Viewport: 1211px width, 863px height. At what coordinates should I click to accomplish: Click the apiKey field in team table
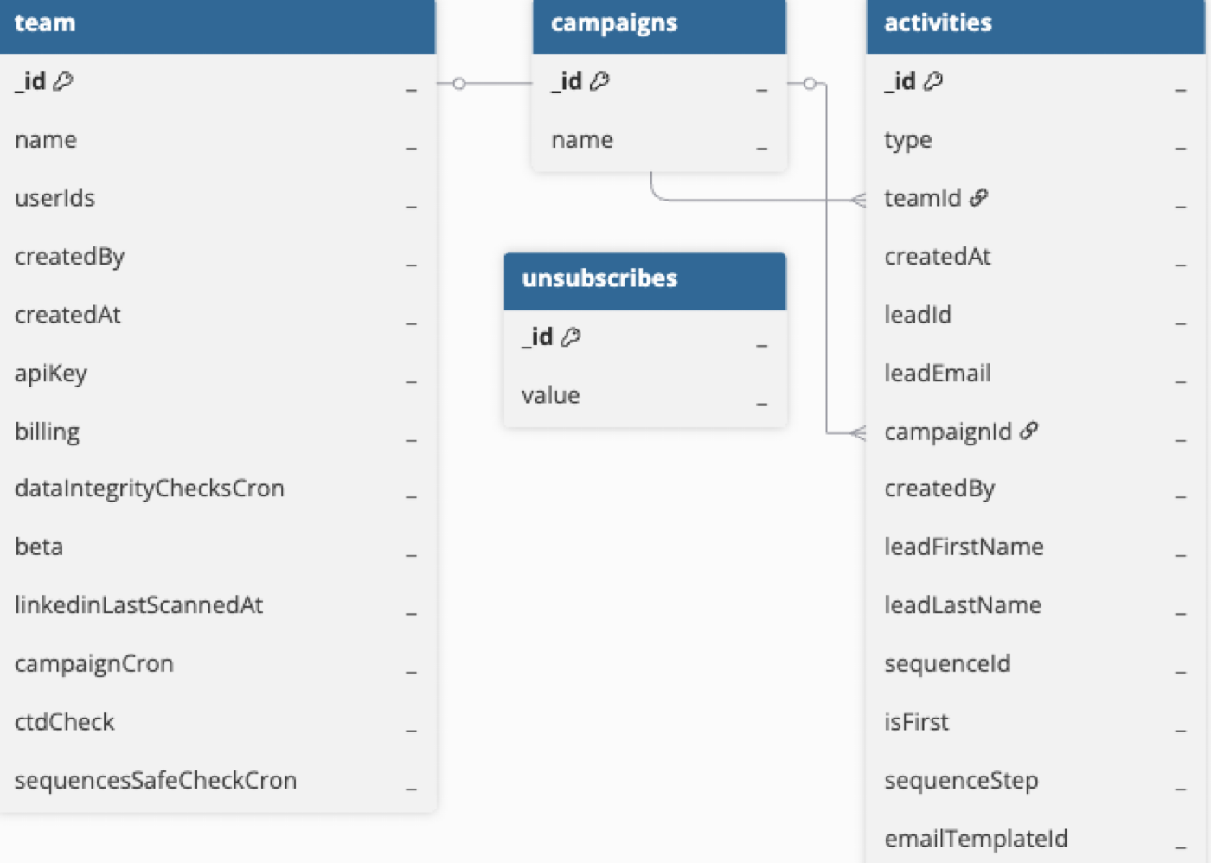51,374
